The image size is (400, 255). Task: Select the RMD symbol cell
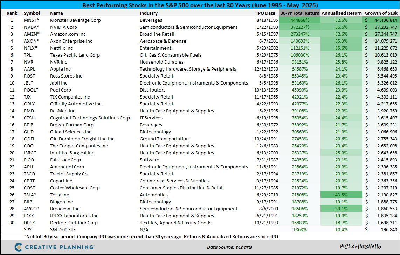coord(29,111)
